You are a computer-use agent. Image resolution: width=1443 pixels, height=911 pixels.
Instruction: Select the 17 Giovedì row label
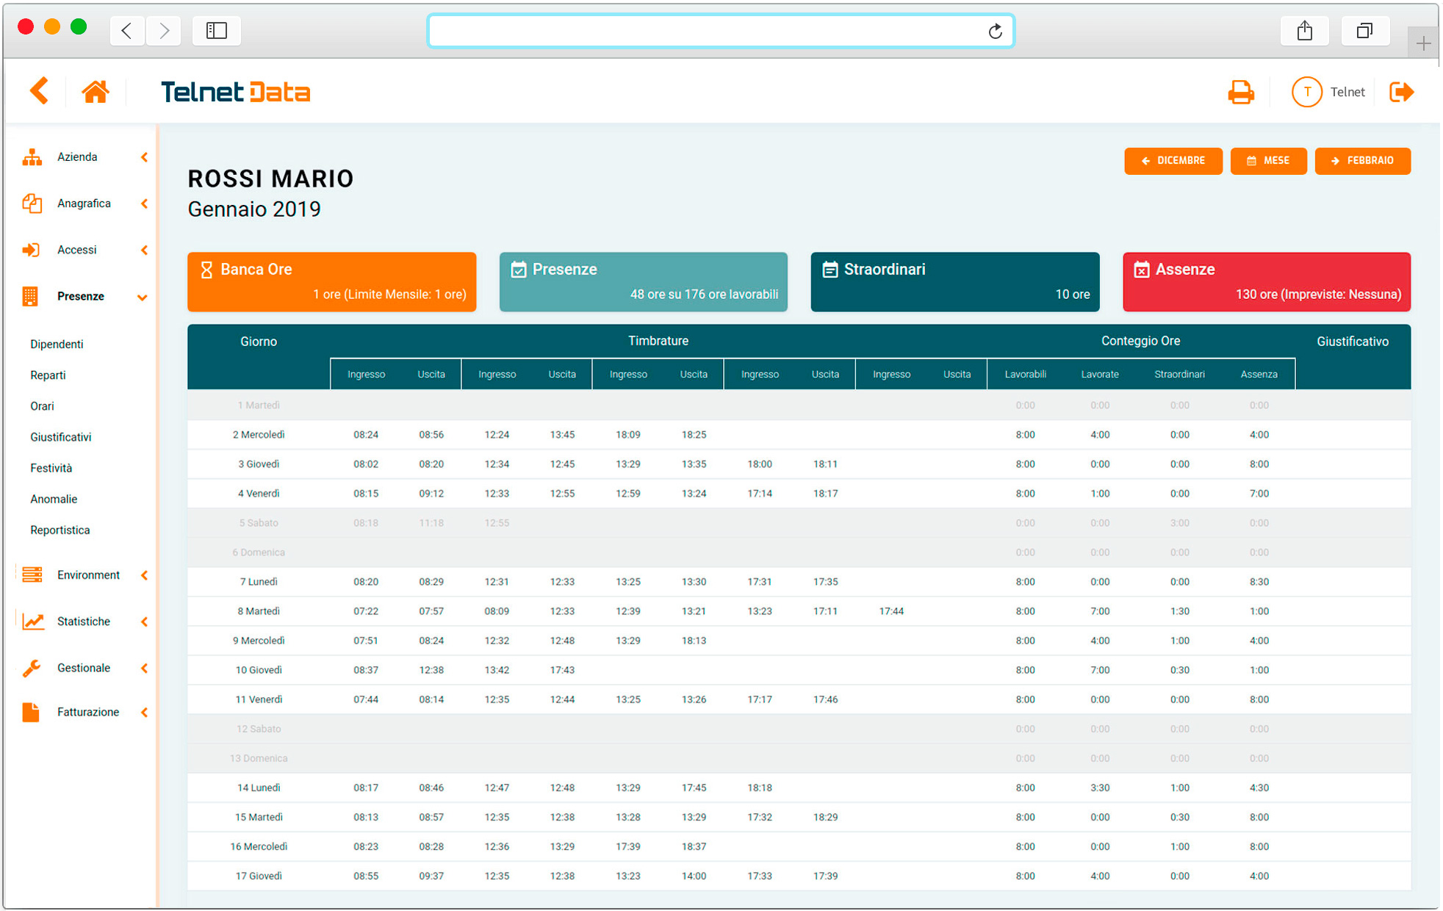(259, 876)
